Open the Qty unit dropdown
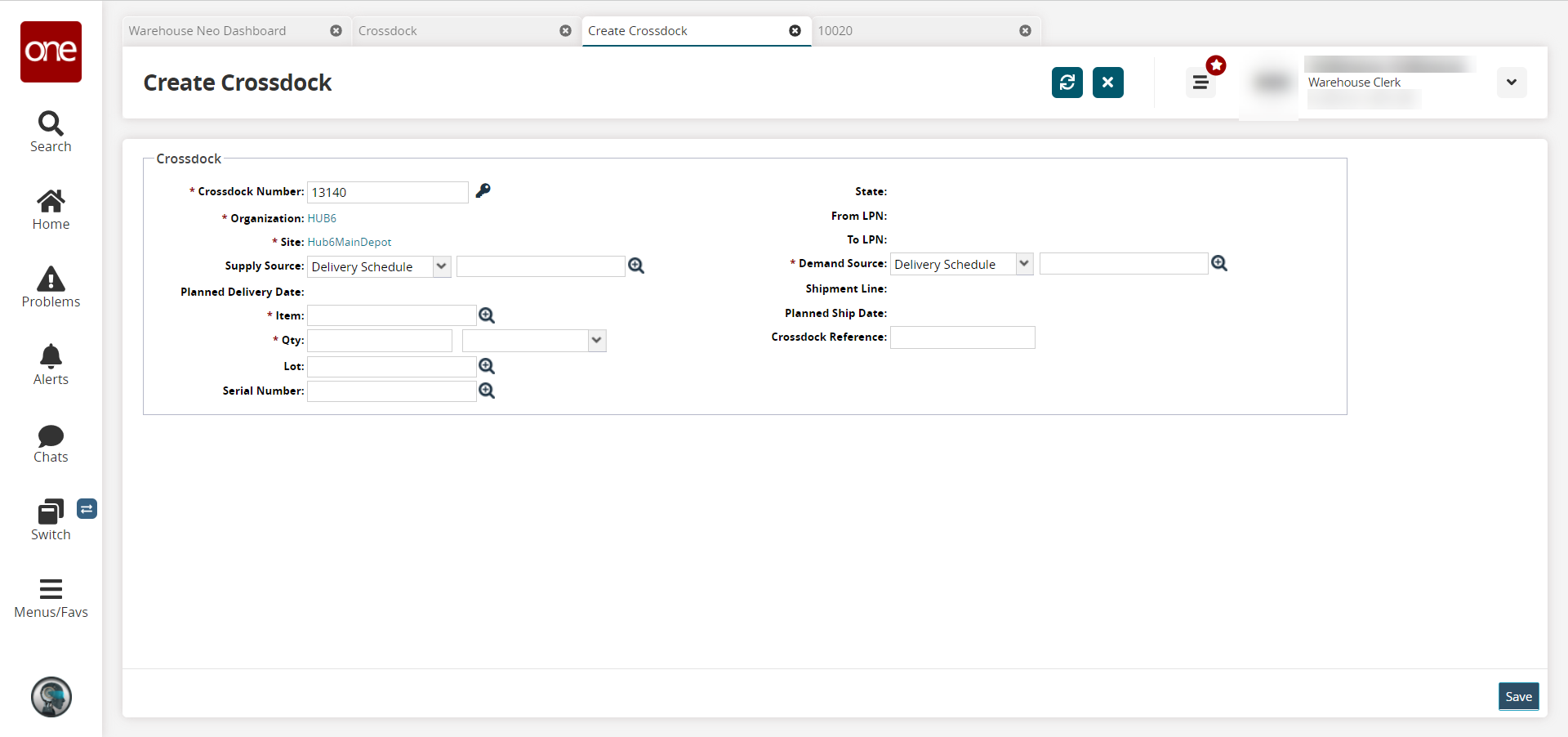This screenshot has height=737, width=1568. (x=597, y=341)
